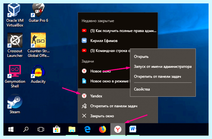Select Counter-Strike Global Offensive desktop icon
This screenshot has height=139, width=212.
tap(38, 45)
